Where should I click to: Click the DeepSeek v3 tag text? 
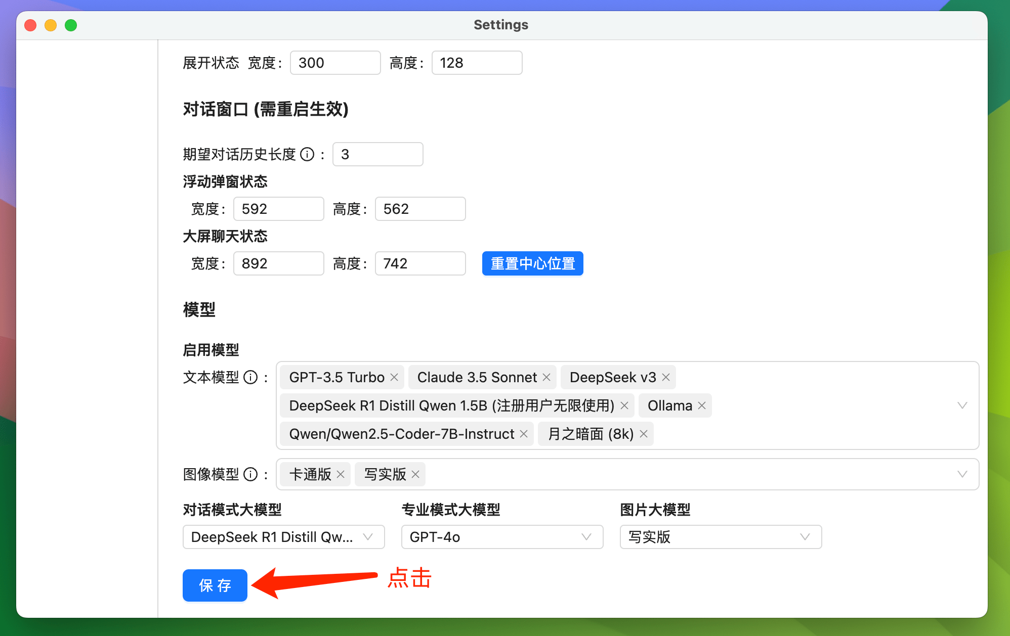[x=613, y=377]
